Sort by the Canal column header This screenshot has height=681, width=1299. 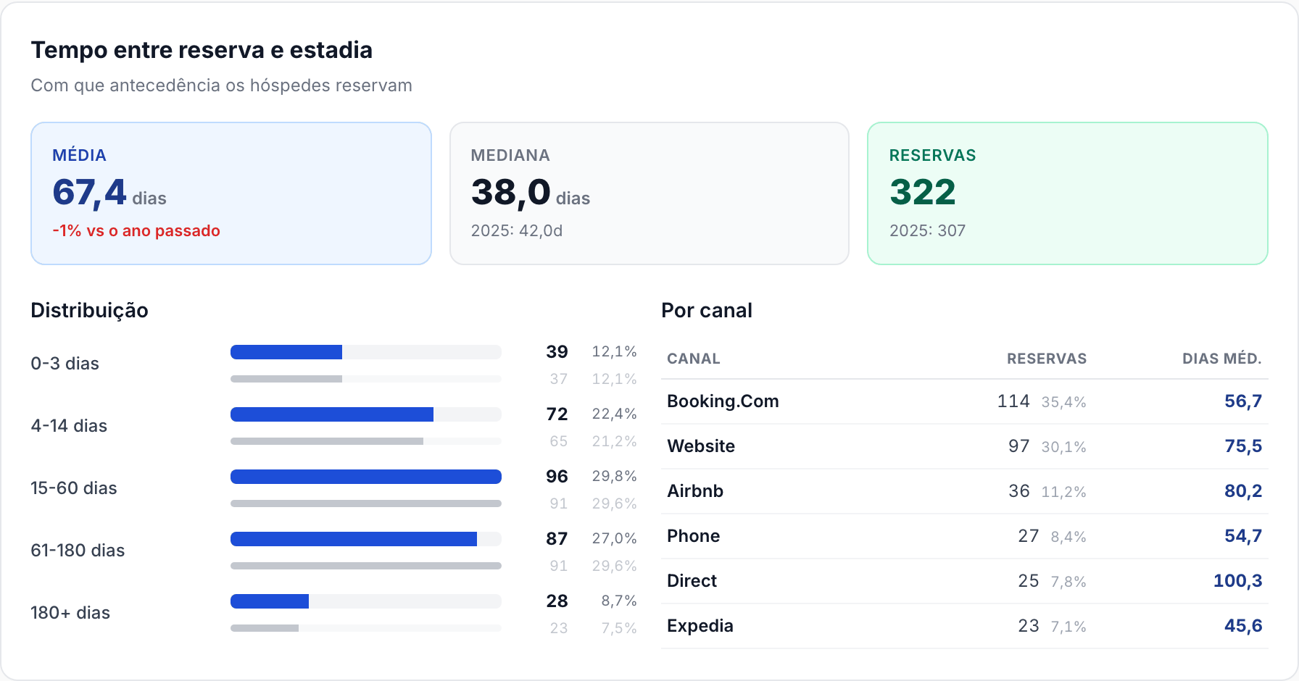pos(694,359)
